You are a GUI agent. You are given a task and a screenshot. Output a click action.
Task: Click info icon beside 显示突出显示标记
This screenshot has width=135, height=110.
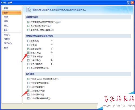pos(50,26)
